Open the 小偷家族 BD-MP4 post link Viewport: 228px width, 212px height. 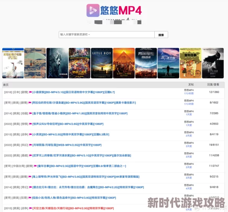[73, 92]
